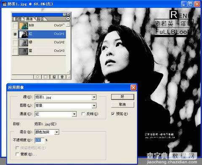Show the Green channel visibility box
This screenshot has width=202, height=165.
pyautogui.click(x=15, y=42)
